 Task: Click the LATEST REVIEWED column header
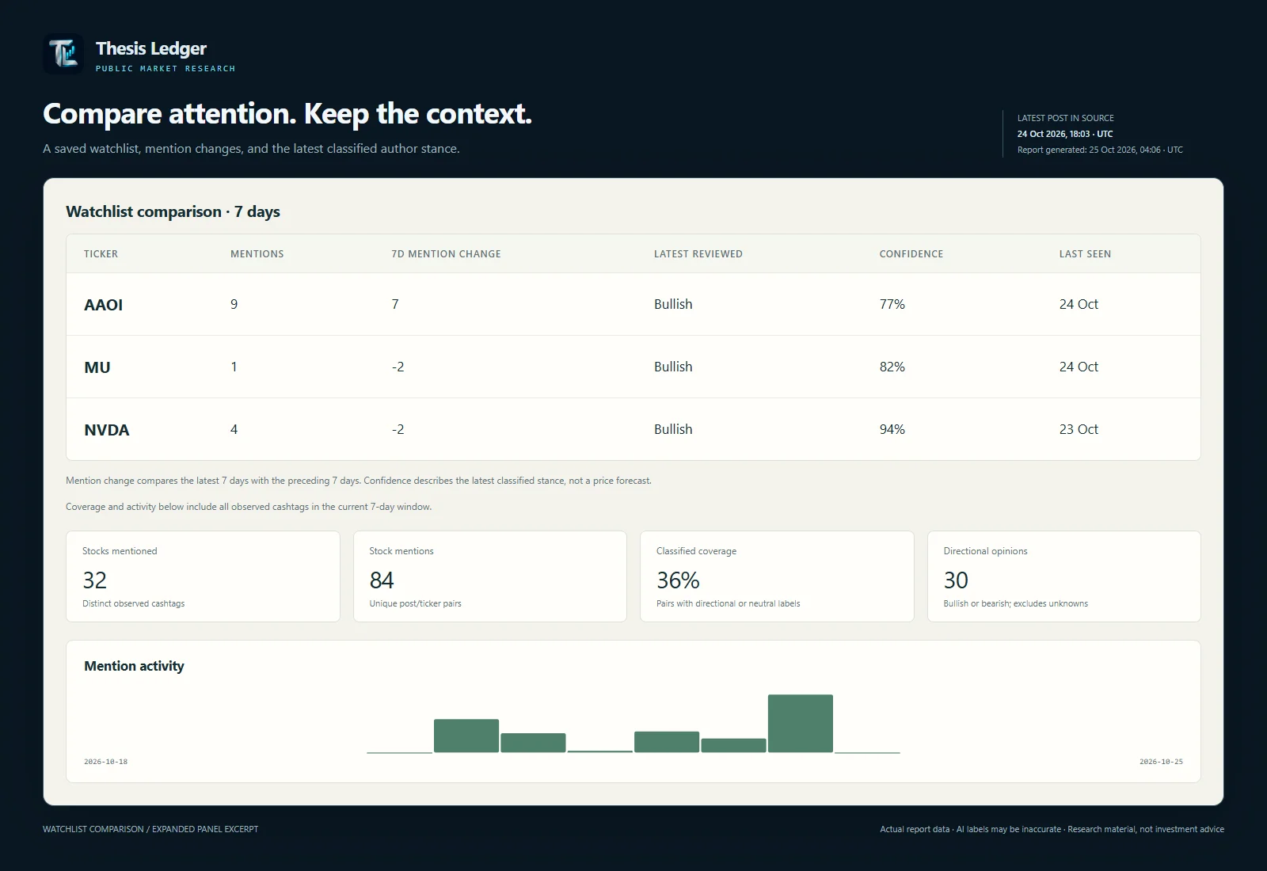click(698, 254)
